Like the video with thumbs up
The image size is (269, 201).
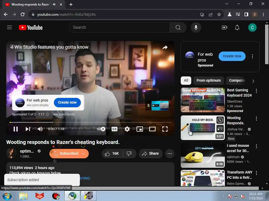112,153
